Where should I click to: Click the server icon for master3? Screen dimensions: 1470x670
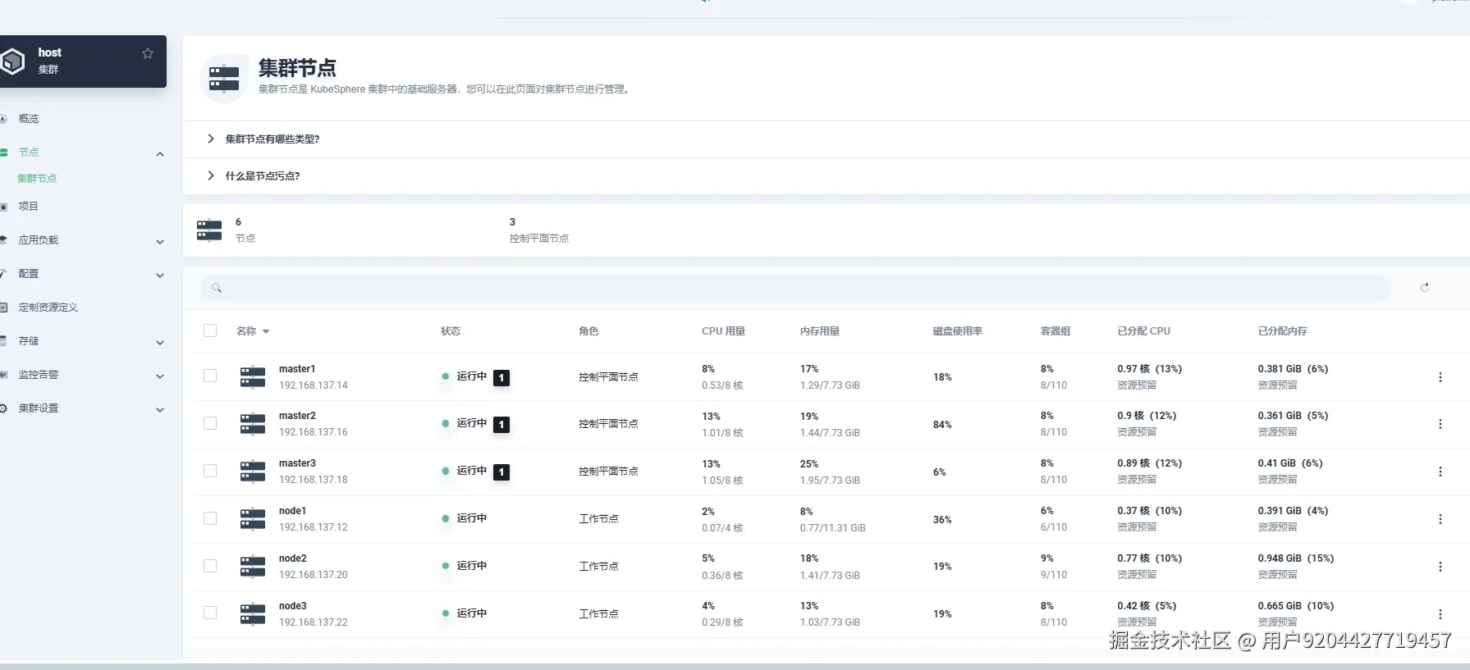click(253, 472)
